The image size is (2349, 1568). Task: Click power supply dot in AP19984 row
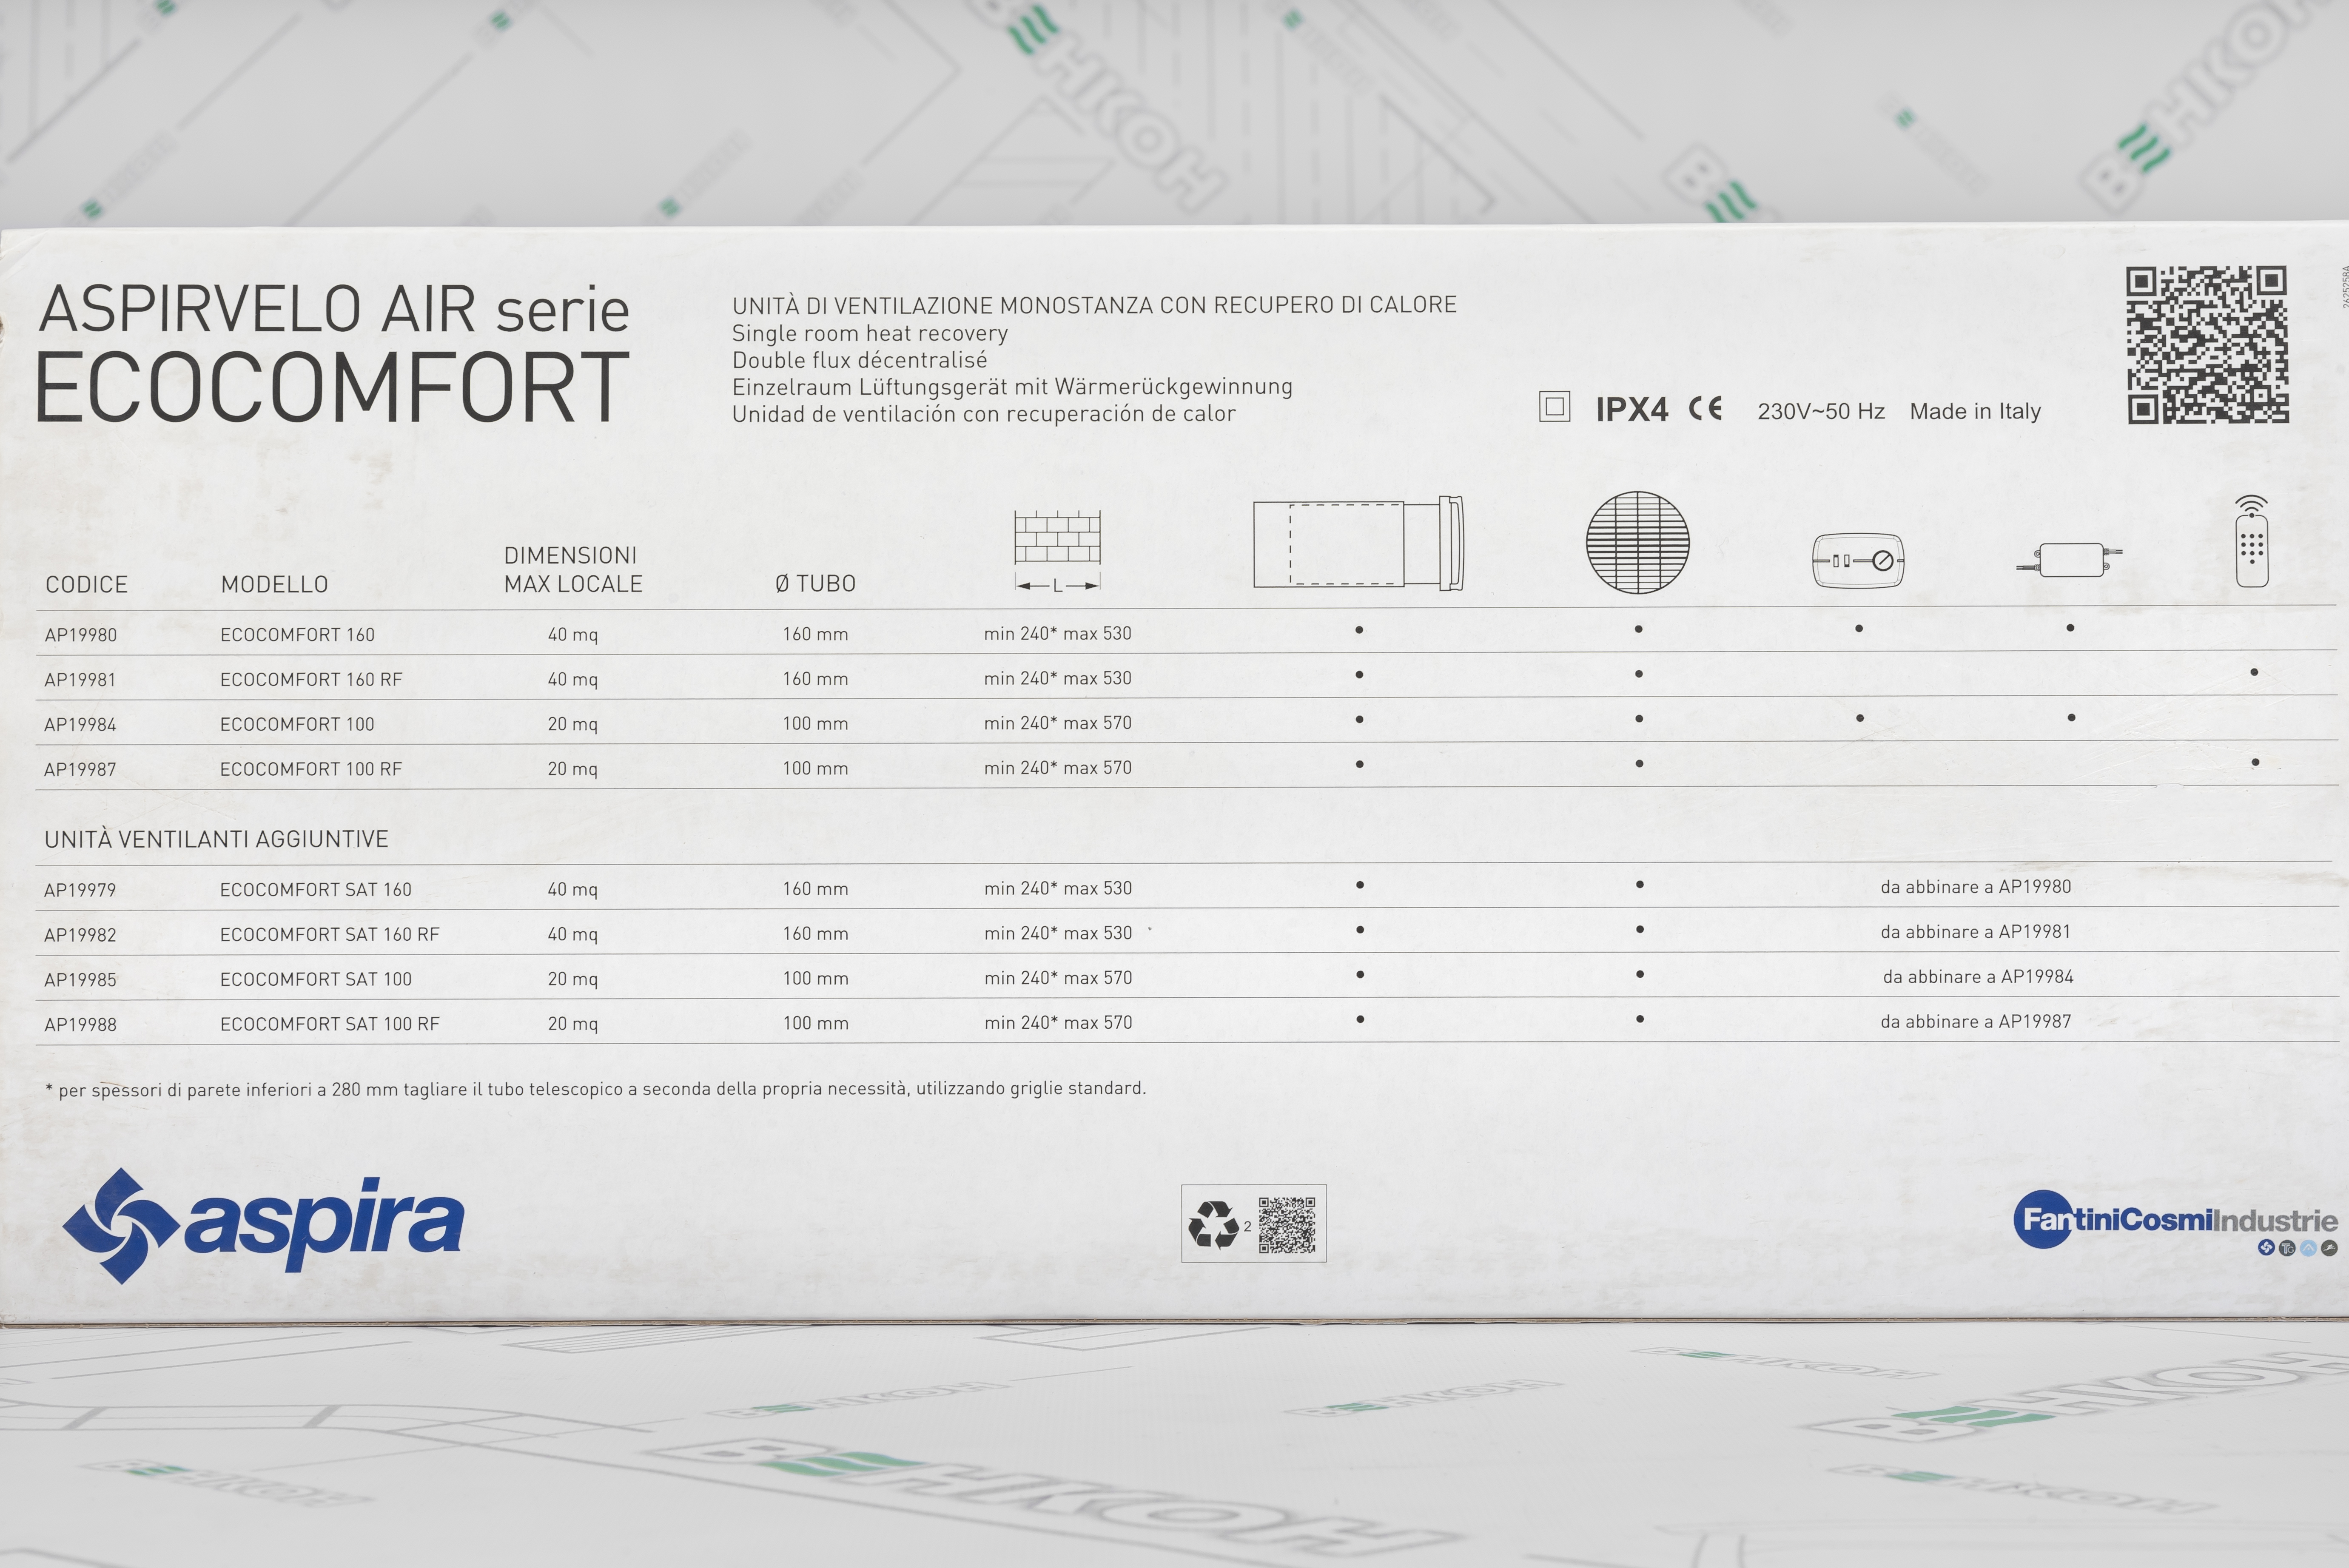(2071, 718)
